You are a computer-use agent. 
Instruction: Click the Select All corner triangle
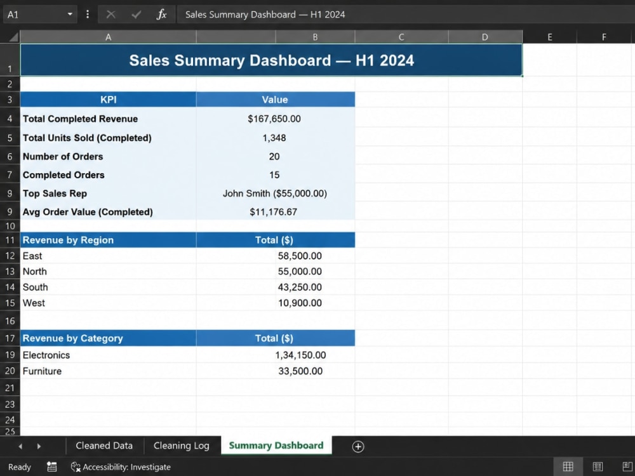coord(13,37)
